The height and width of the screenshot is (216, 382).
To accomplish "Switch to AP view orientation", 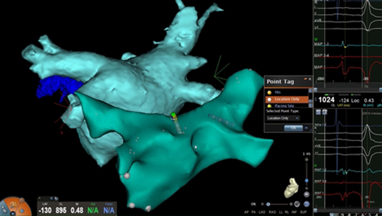I will coord(246,212).
